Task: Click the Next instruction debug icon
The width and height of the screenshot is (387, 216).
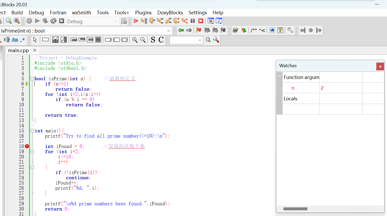Action: coord(176,21)
